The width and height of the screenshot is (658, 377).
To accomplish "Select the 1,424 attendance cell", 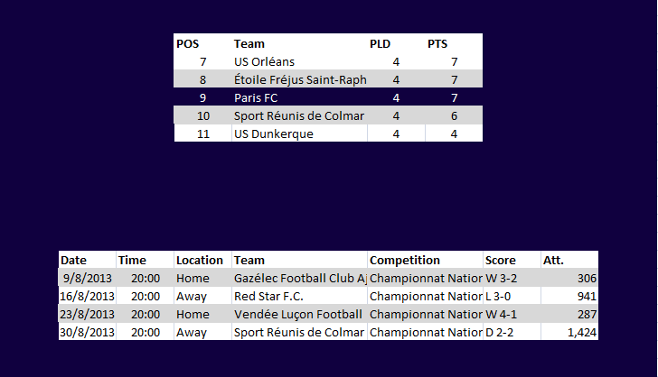I will [x=569, y=332].
